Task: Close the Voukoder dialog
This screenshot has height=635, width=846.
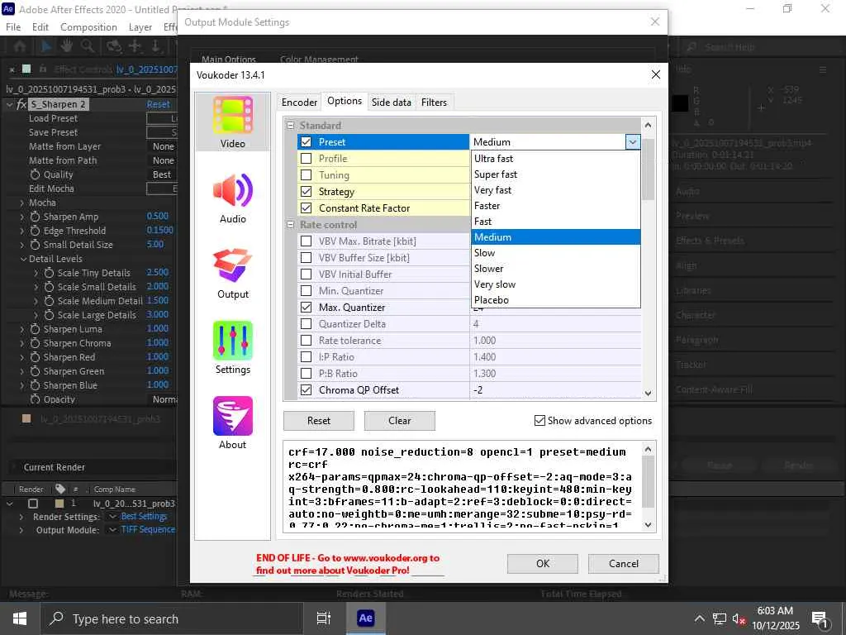Action: 655,74
